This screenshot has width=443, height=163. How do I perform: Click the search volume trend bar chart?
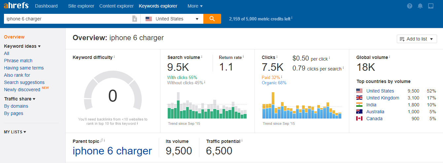tap(207, 105)
